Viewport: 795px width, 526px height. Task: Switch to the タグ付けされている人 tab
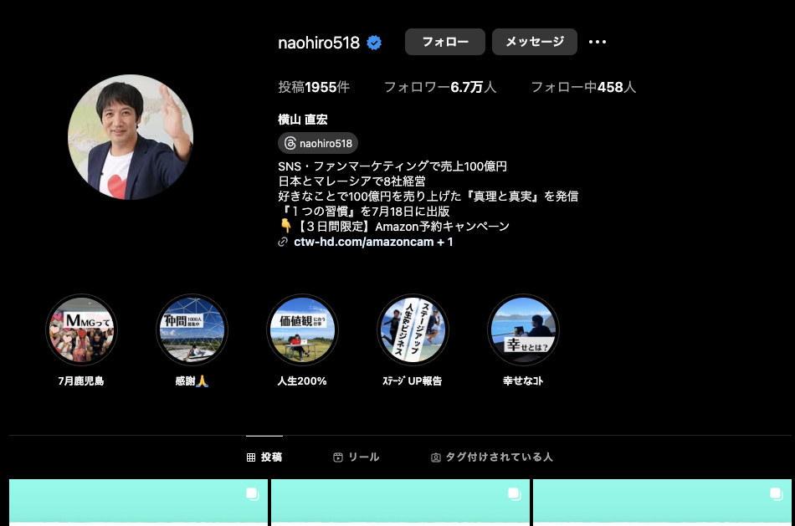pyautogui.click(x=491, y=457)
